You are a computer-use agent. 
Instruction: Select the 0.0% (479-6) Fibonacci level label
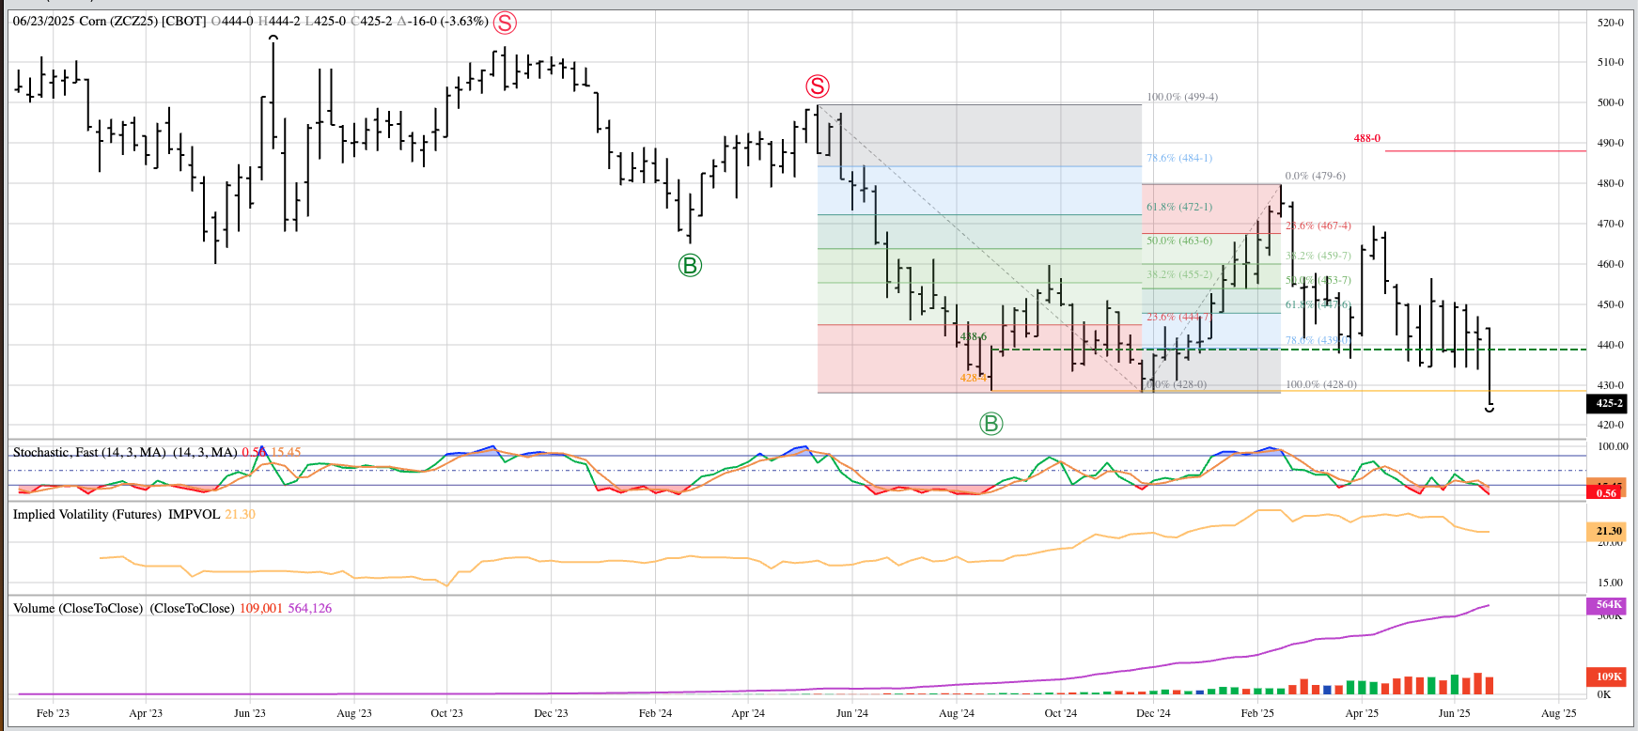tap(1315, 176)
